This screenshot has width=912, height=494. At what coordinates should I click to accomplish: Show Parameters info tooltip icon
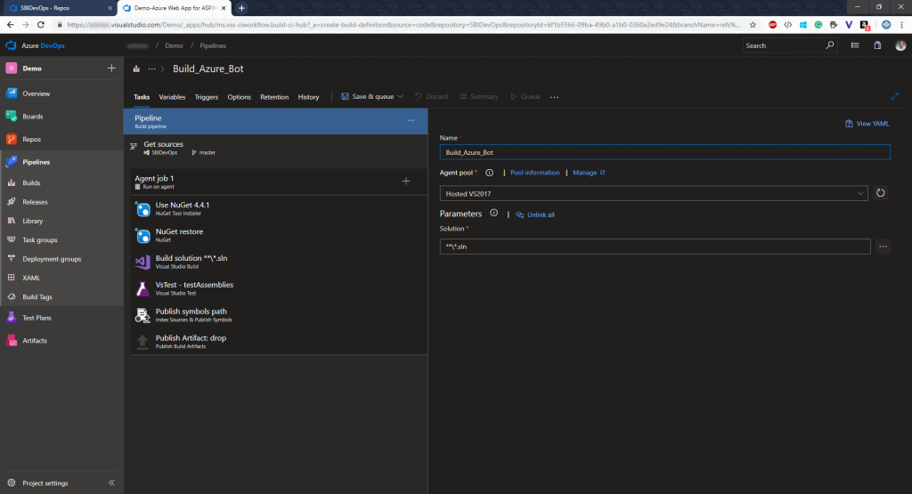(493, 214)
